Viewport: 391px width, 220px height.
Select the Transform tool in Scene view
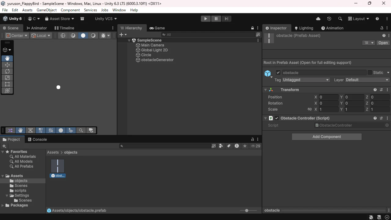pyautogui.click(x=7, y=91)
